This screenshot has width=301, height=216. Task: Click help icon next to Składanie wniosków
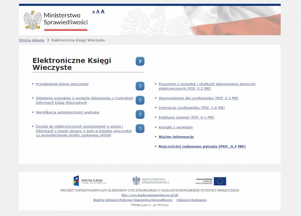[140, 100]
